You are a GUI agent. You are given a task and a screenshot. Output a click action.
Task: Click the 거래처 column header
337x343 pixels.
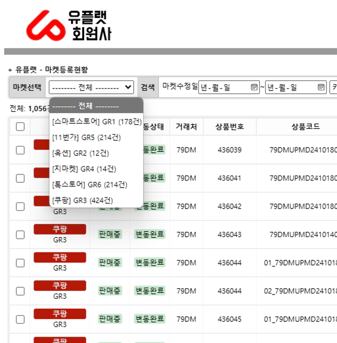pyautogui.click(x=186, y=126)
